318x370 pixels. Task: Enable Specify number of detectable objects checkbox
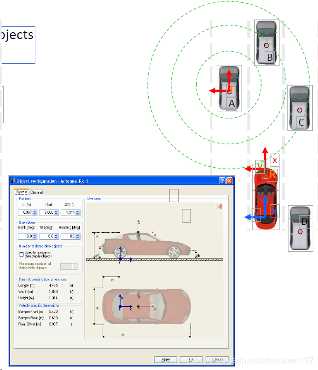pyautogui.click(x=22, y=254)
